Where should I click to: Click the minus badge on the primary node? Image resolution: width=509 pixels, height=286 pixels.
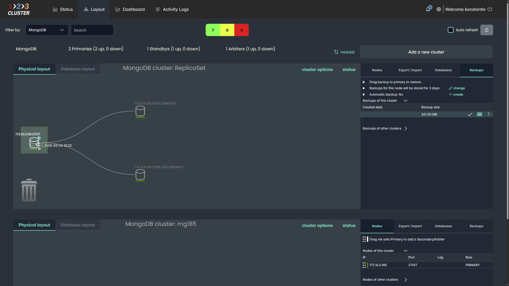(39, 138)
